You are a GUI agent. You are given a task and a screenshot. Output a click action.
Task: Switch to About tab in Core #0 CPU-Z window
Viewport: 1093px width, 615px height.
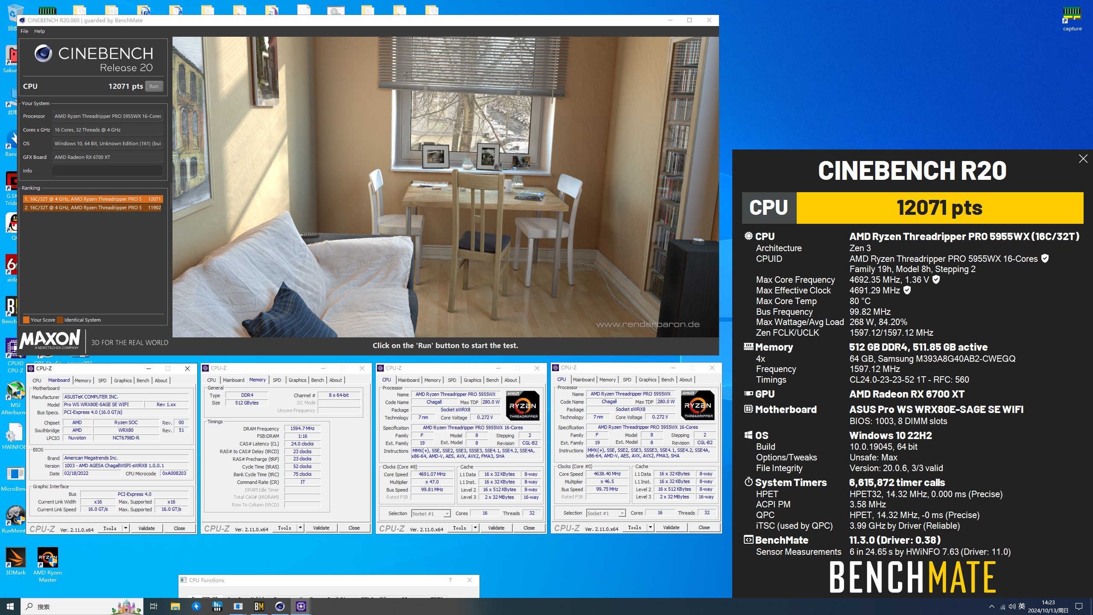686,380
